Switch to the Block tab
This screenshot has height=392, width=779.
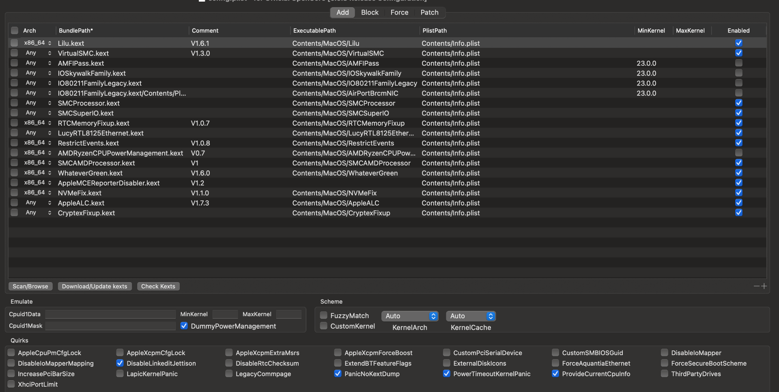[x=370, y=13]
